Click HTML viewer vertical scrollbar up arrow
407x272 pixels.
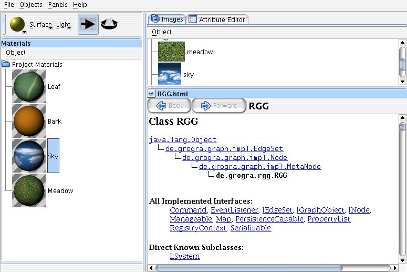click(x=402, y=117)
